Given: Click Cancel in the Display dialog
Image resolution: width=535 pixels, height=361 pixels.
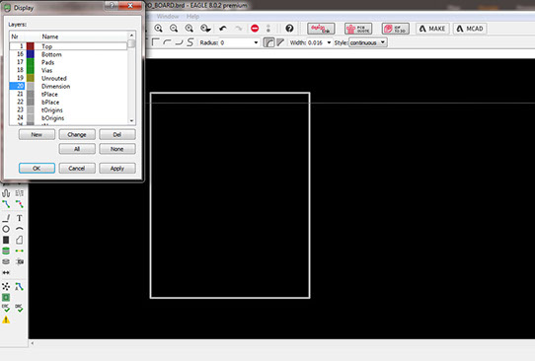Looking at the screenshot, I should coord(77,169).
